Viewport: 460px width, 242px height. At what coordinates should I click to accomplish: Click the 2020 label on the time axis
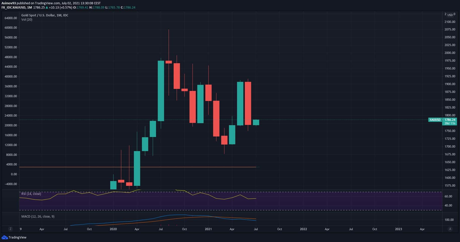tap(113, 229)
